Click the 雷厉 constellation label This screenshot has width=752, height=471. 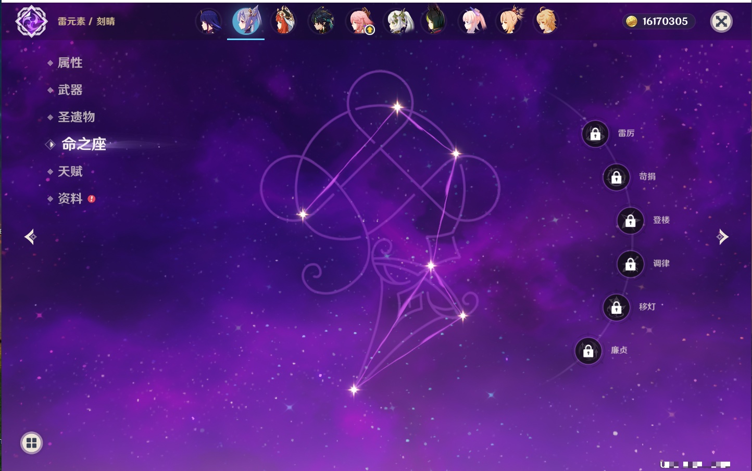click(x=626, y=133)
